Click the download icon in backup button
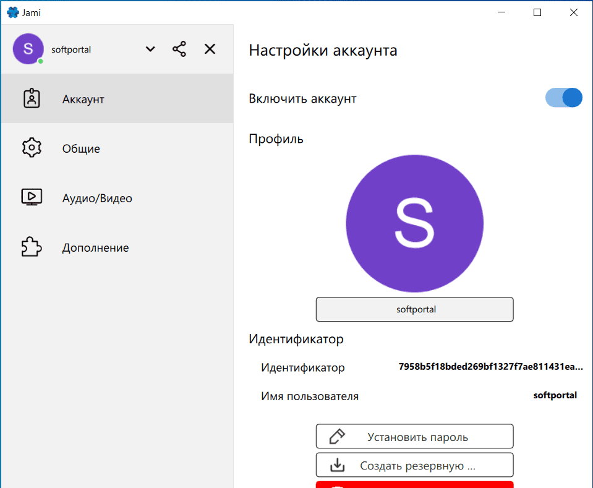The image size is (593, 488). 337,465
